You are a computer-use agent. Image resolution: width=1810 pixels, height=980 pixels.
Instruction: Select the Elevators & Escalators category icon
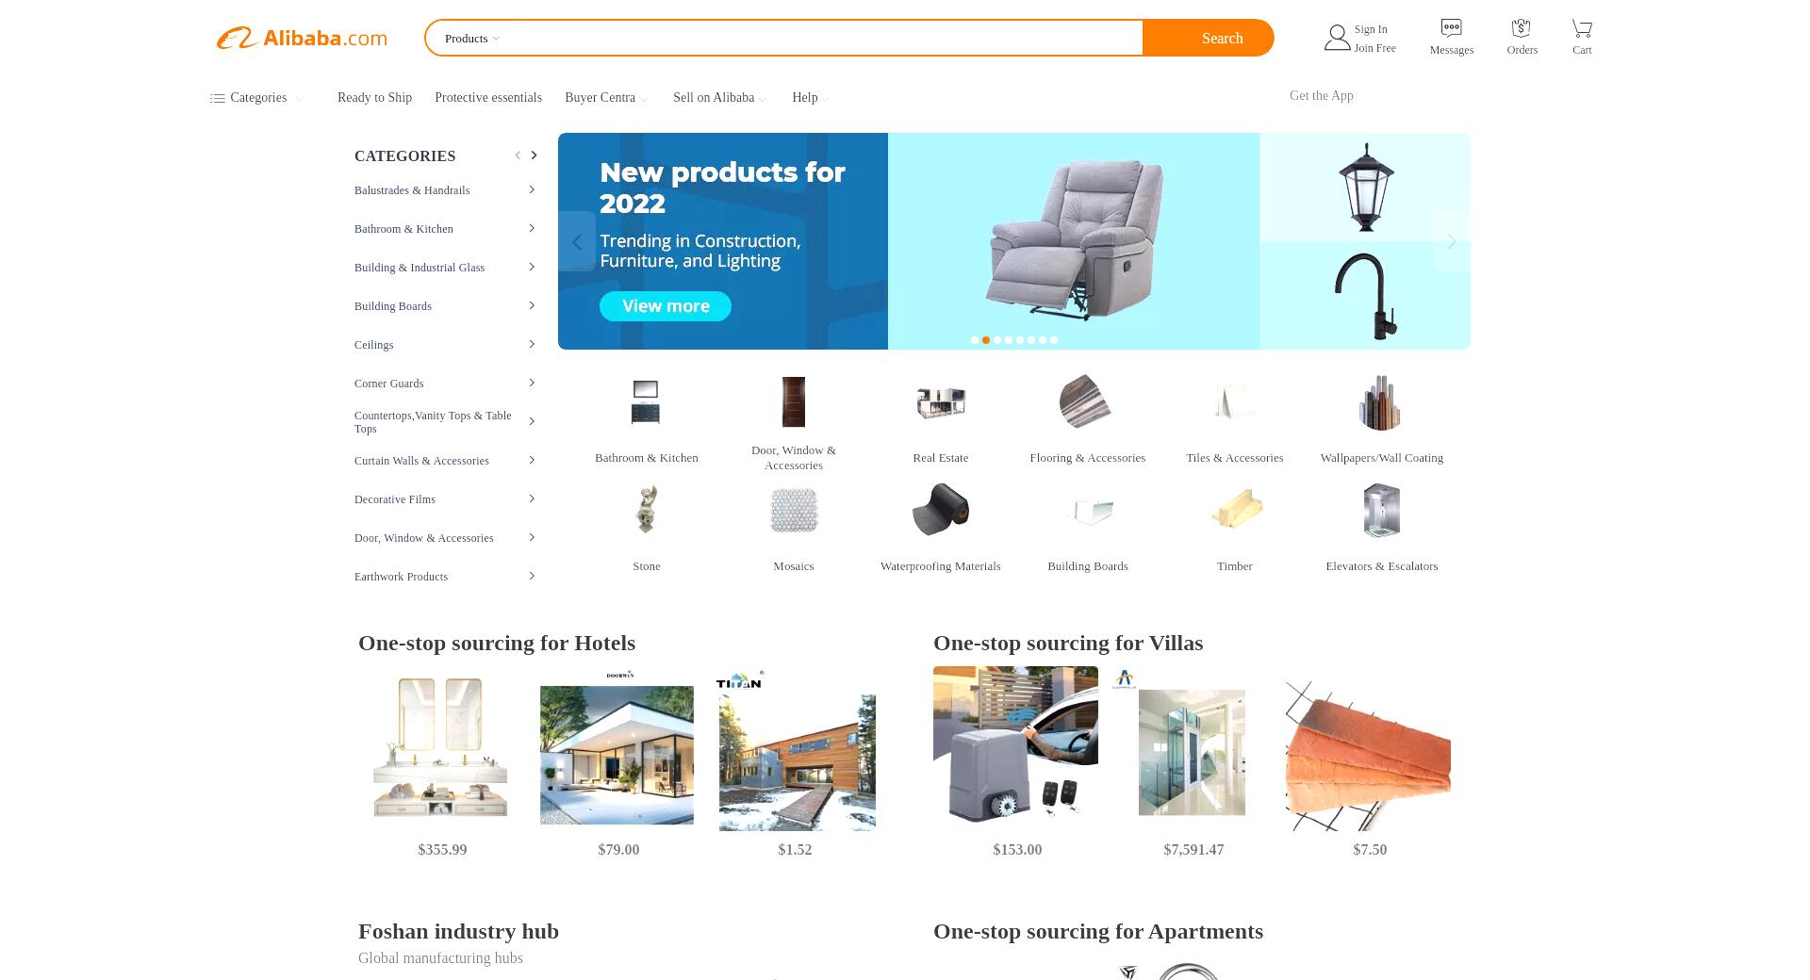(x=1381, y=510)
